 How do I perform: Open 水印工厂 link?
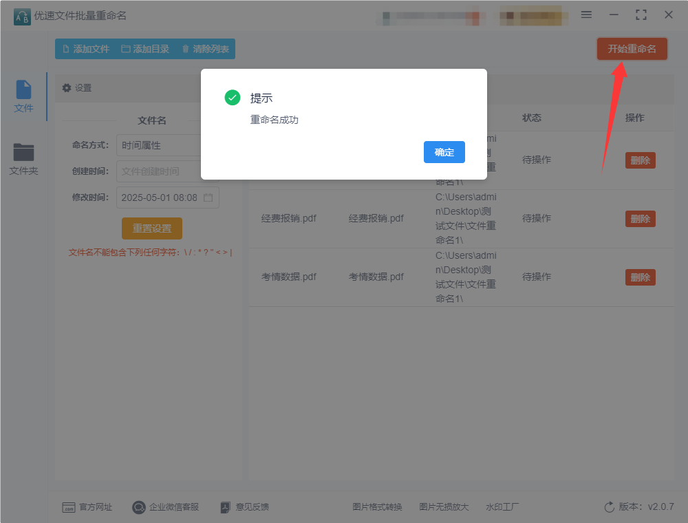pyautogui.click(x=502, y=507)
